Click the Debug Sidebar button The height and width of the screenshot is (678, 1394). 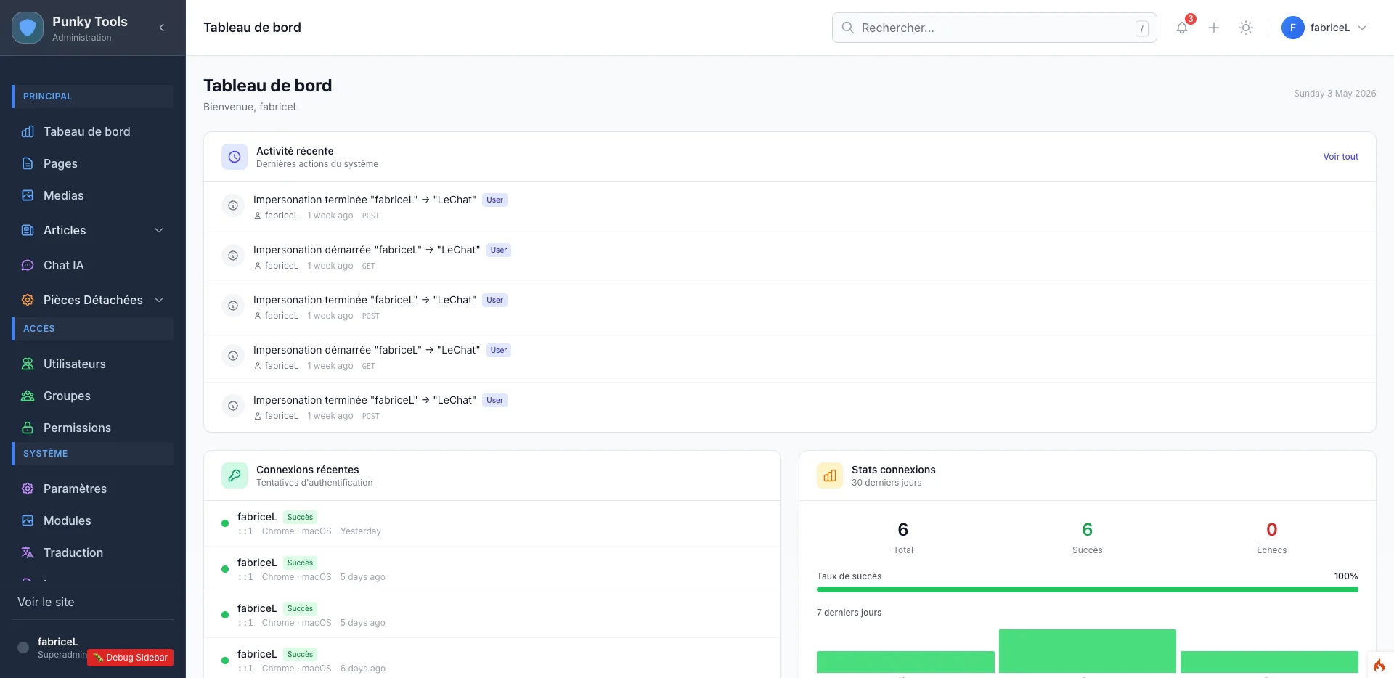131,658
